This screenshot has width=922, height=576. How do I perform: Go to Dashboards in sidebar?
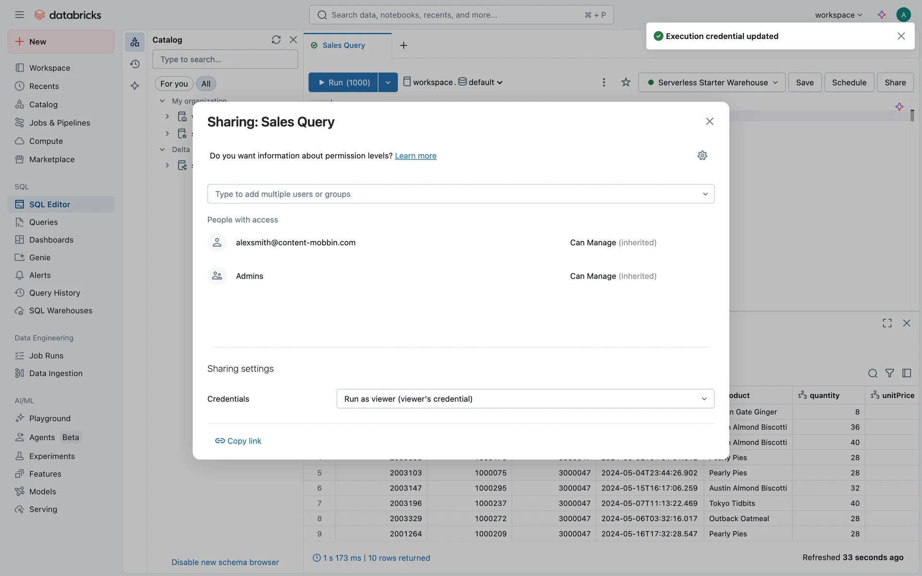(51, 240)
